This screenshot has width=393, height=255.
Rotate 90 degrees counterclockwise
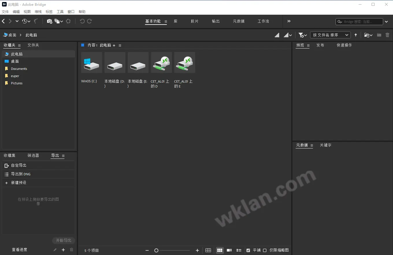click(82, 21)
